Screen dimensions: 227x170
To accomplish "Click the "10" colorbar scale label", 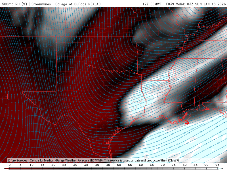I will [31, 165].
